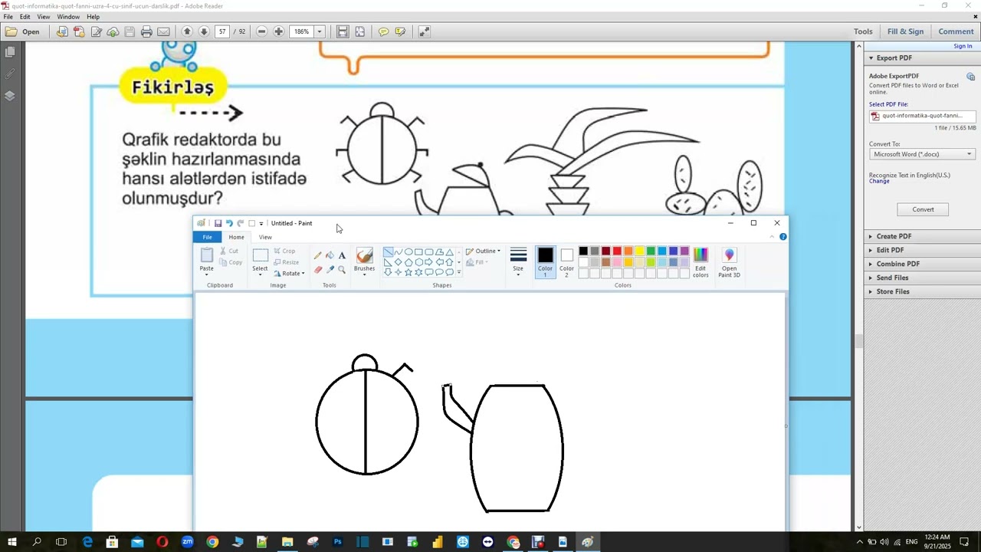
Task: Choose the Rectangle shape in Shapes gallery
Action: 418,251
